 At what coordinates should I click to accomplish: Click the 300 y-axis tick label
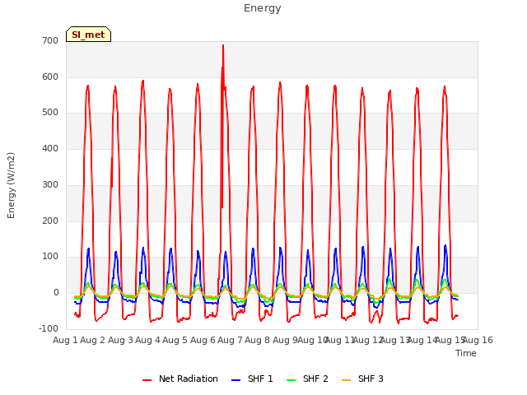[50, 184]
